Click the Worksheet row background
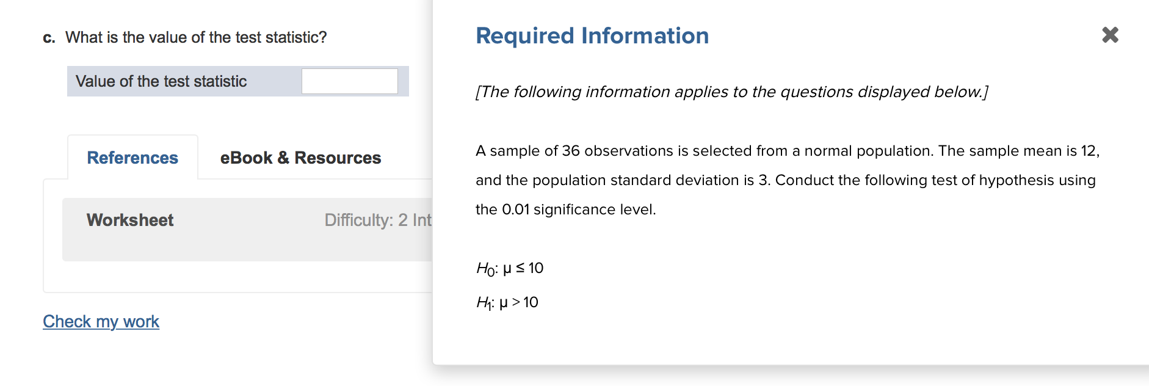The image size is (1149, 386). coord(244,229)
